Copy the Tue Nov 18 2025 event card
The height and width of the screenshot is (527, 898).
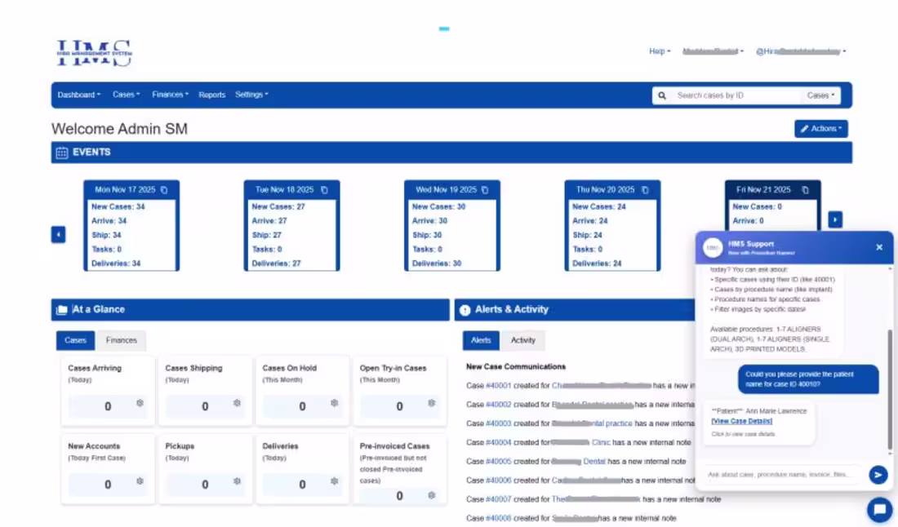(x=325, y=190)
